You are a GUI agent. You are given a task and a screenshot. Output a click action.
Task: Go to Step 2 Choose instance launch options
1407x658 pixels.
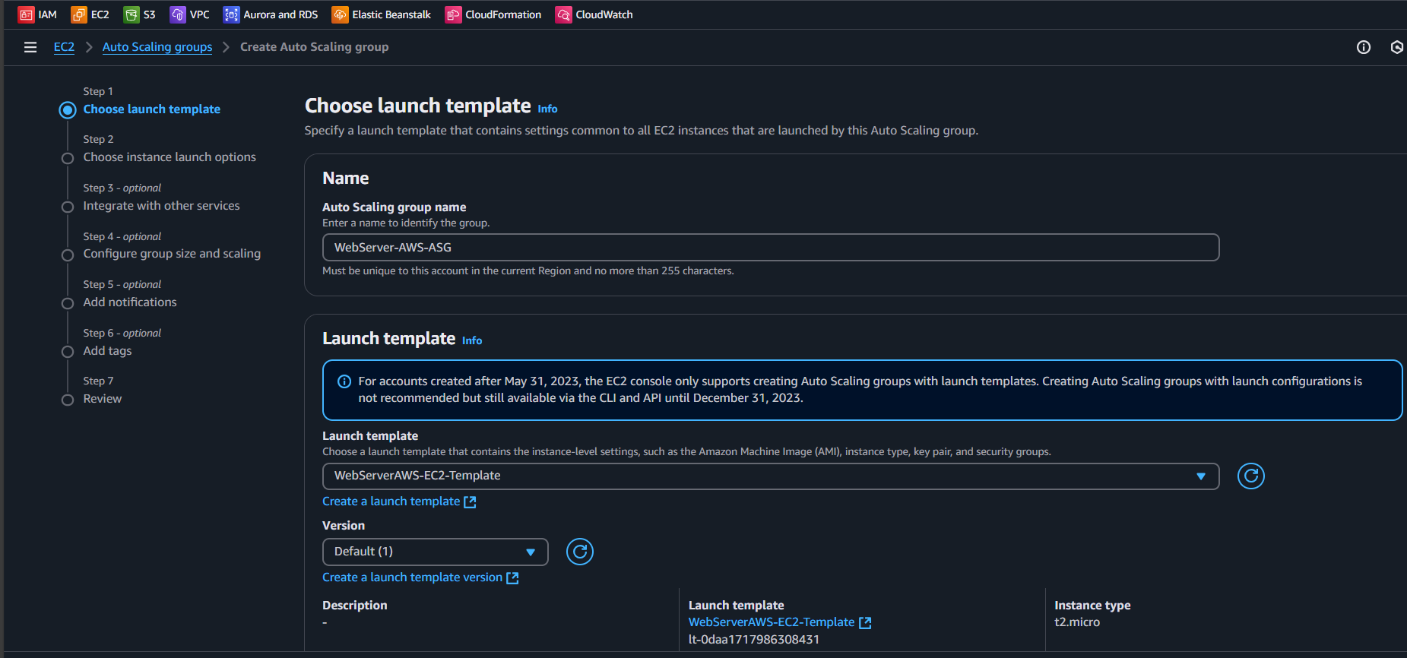[x=170, y=157]
